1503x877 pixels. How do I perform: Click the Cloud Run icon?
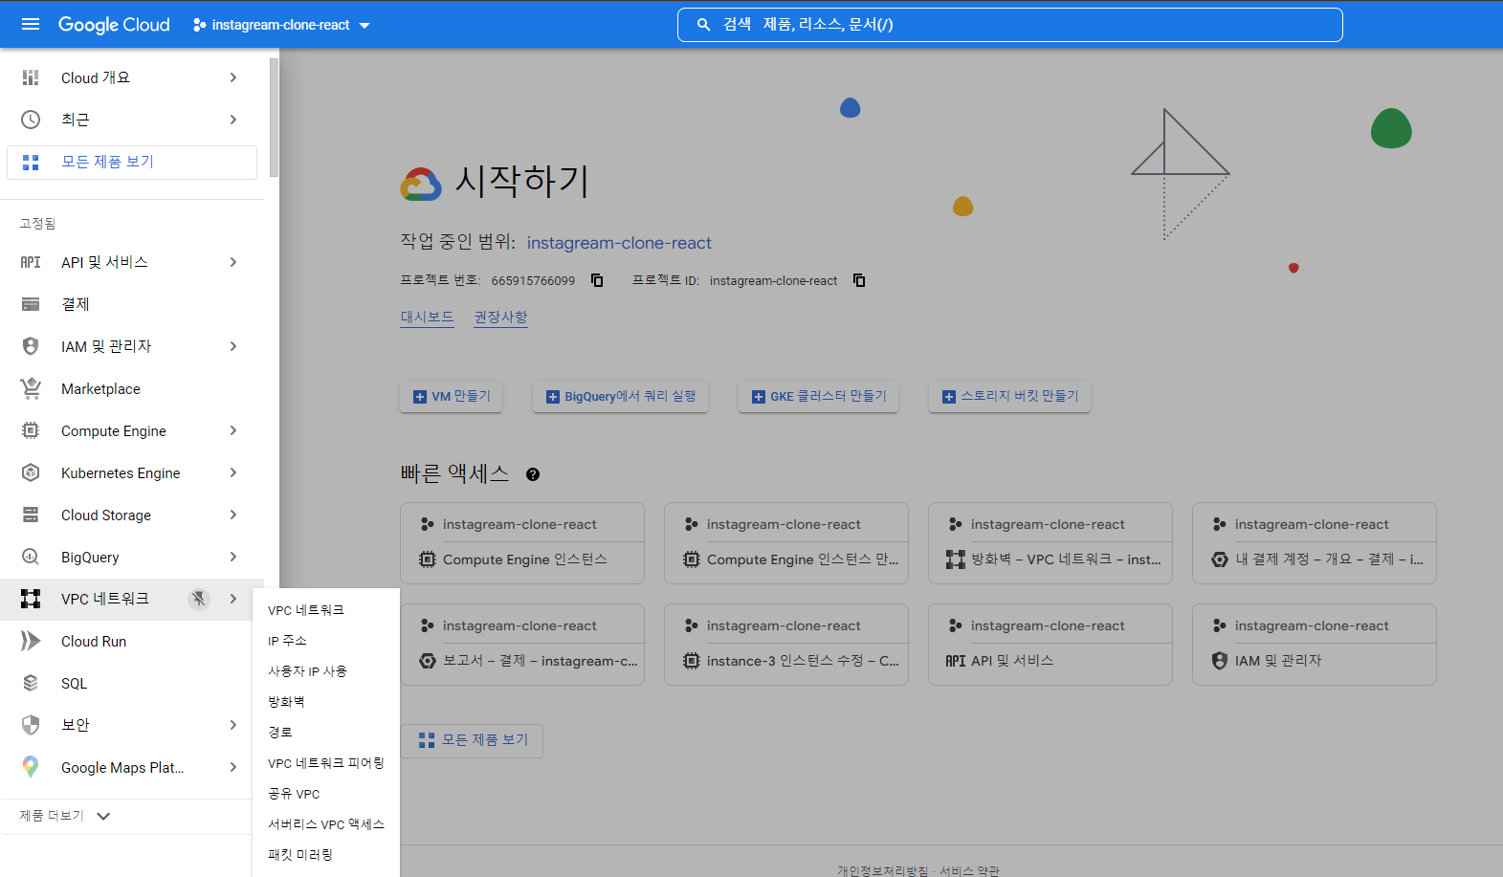(x=31, y=641)
